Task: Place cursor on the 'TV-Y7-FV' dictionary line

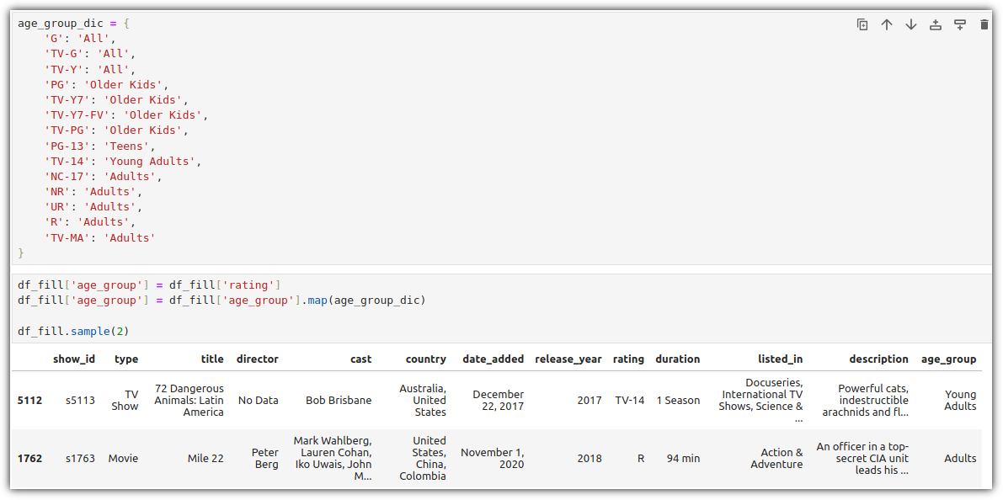Action: click(126, 115)
